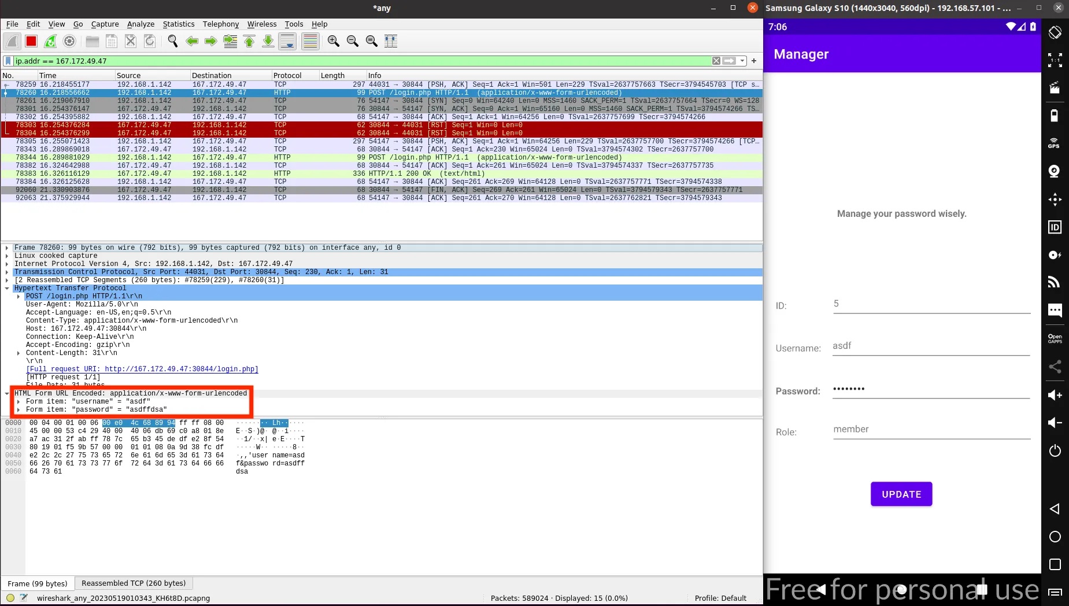
Task: Open the Capture menu
Action: pos(105,24)
